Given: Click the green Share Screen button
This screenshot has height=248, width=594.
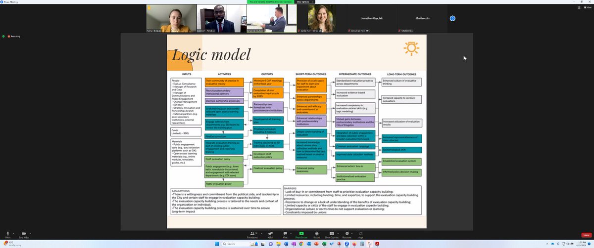Looking at the screenshot, I should point(301,234).
